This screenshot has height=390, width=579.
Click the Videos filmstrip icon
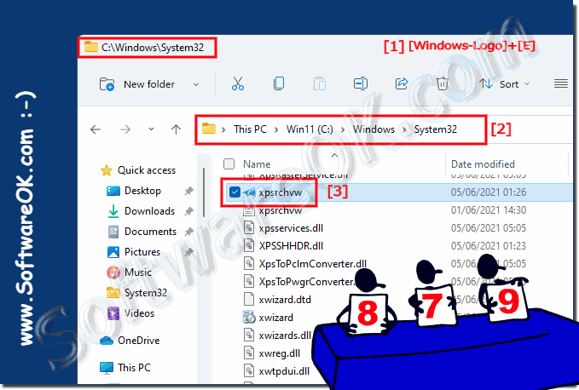(x=113, y=313)
